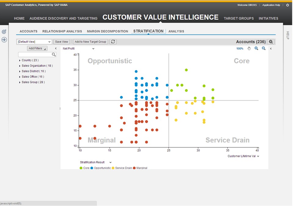
Task: Select the pan hand tool
Action: 249,49
